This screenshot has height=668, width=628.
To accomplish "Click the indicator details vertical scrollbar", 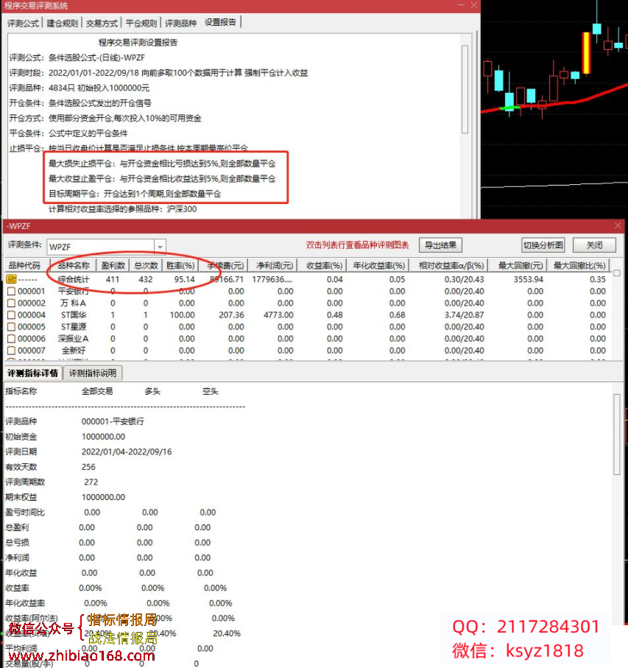I will 616,434.
